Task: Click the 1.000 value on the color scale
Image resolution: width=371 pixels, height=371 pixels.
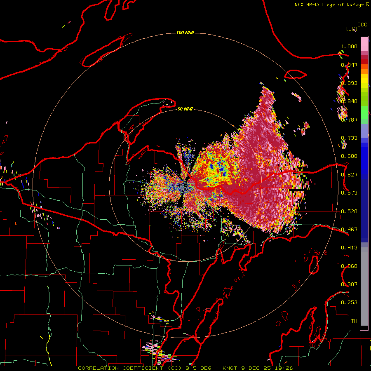Action: click(349, 46)
